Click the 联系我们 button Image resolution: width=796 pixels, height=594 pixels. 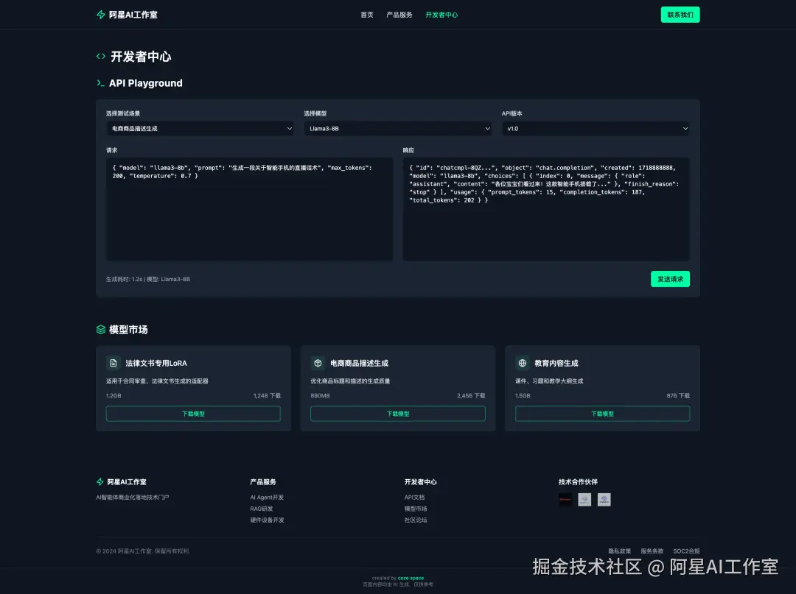pyautogui.click(x=680, y=14)
